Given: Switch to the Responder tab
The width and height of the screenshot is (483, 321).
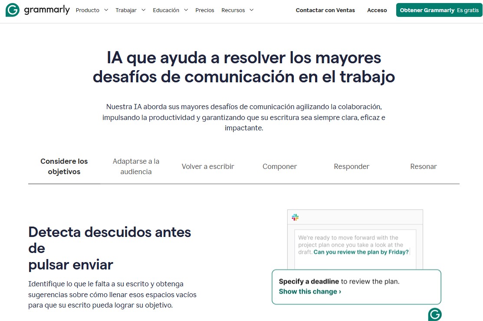Looking at the screenshot, I should coord(352,166).
